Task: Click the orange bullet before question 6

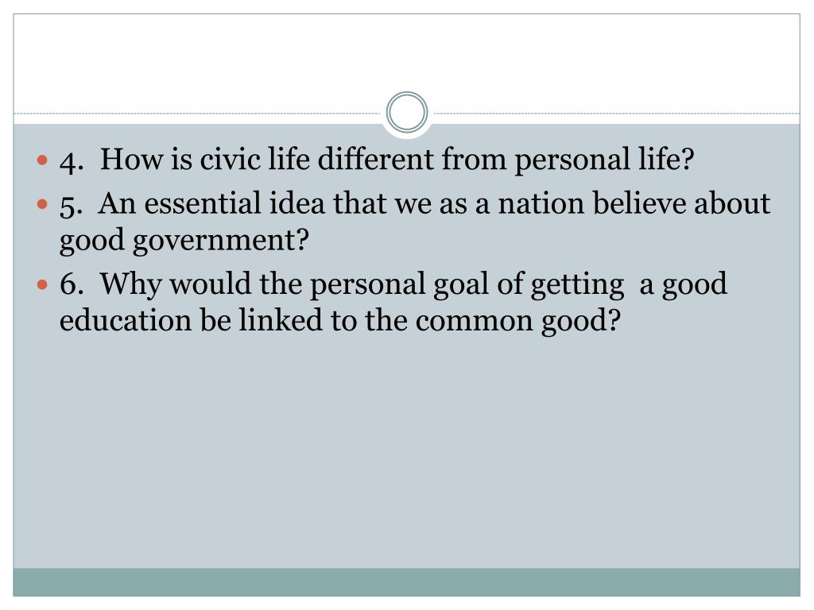Action: 43,285
